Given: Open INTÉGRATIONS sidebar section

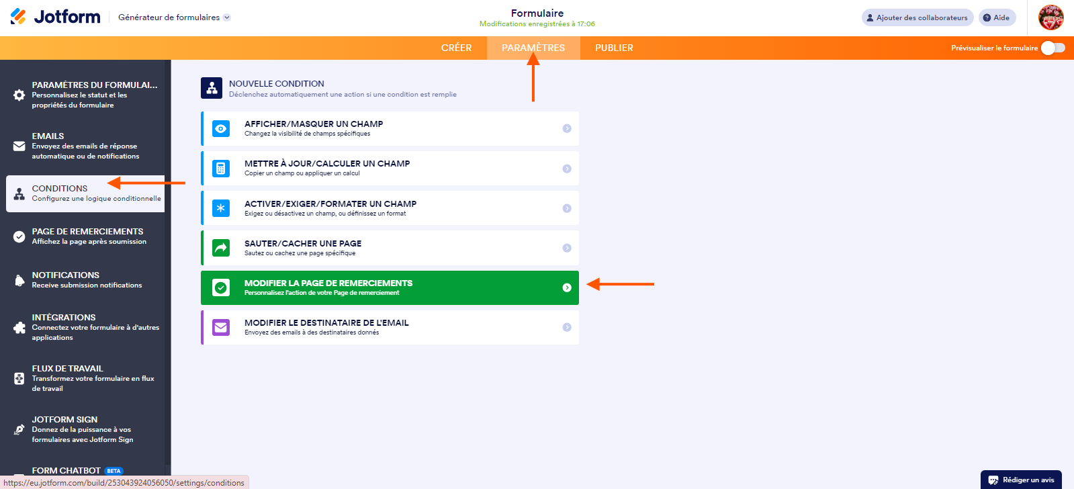Looking at the screenshot, I should tap(85, 327).
